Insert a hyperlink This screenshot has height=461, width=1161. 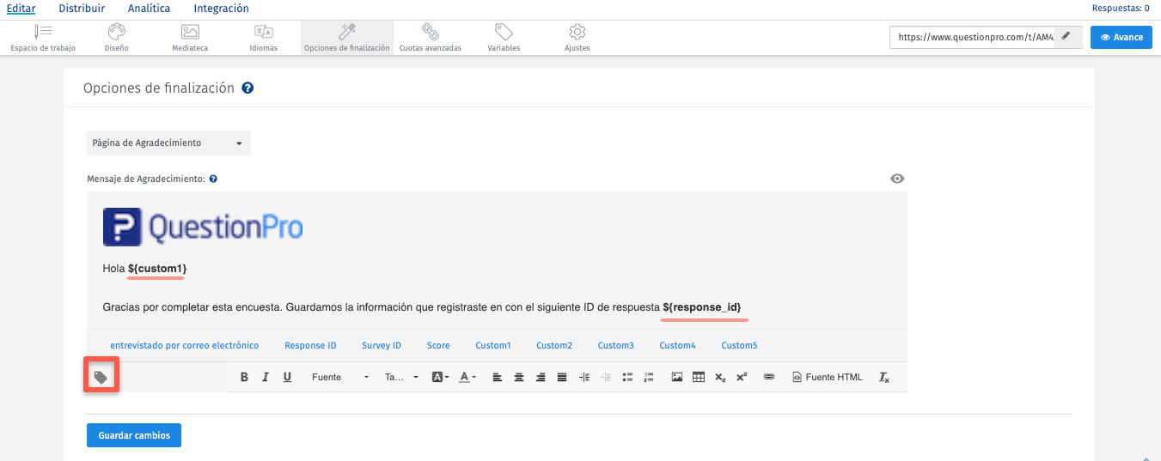(x=769, y=377)
